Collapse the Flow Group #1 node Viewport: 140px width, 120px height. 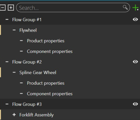click(x=7, y=20)
